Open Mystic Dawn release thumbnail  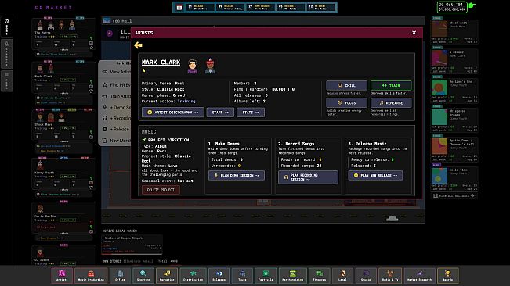click(x=439, y=146)
